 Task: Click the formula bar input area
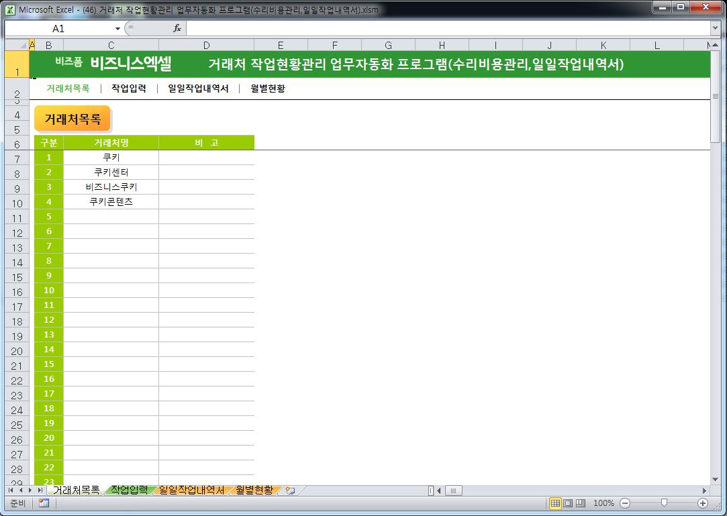click(448, 28)
